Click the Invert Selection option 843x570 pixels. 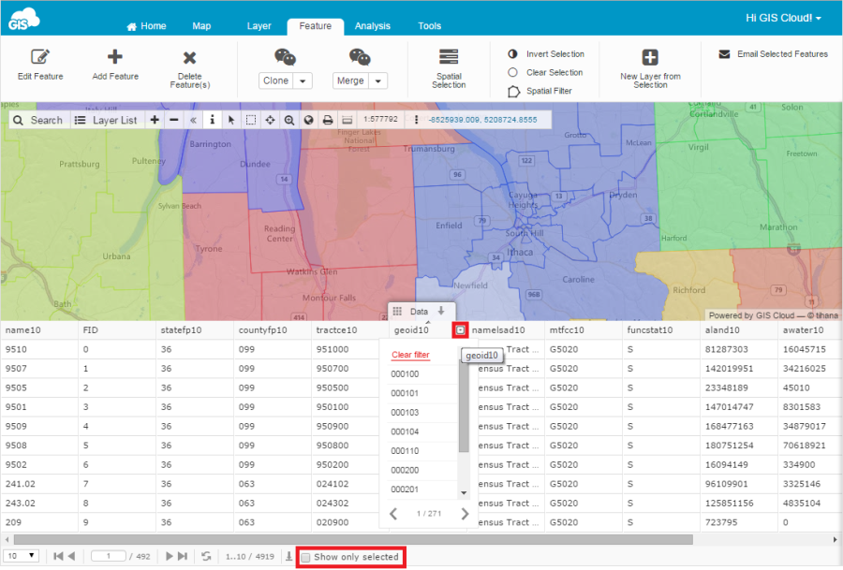click(x=555, y=54)
